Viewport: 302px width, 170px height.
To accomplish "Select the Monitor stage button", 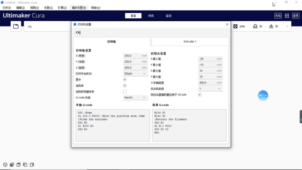I will click(x=168, y=16).
